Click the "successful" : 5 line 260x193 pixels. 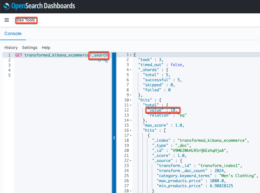coord(162,80)
